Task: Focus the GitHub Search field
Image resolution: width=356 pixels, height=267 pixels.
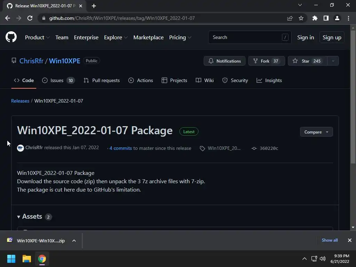Action: coord(250,37)
